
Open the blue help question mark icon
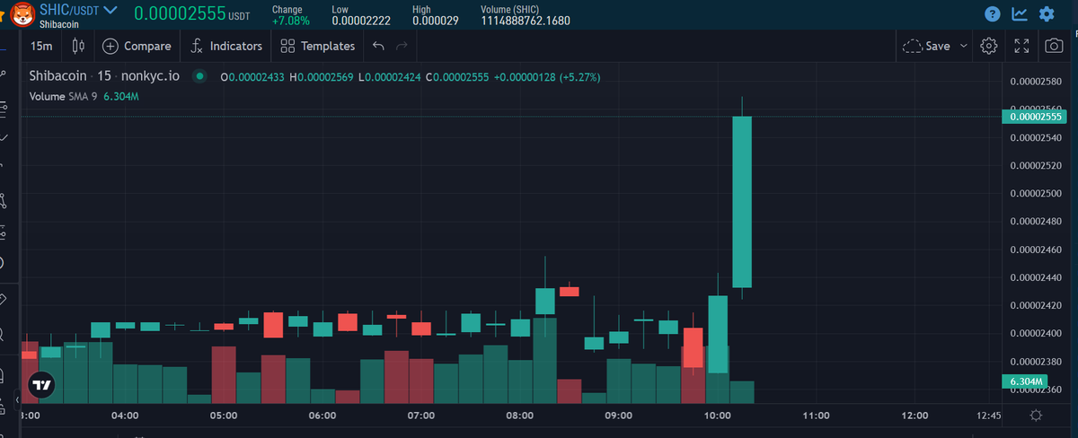[x=993, y=14]
